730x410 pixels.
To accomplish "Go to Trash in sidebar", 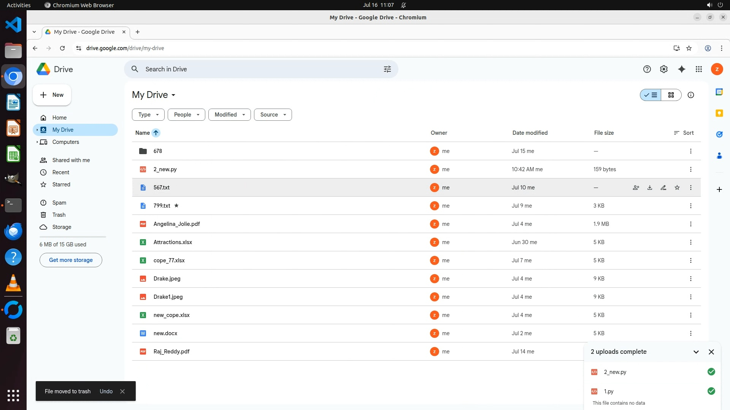I will pos(59,215).
